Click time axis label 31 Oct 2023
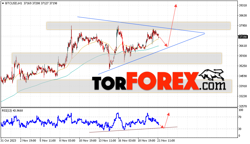This screenshot has height=144, width=250. (8, 141)
